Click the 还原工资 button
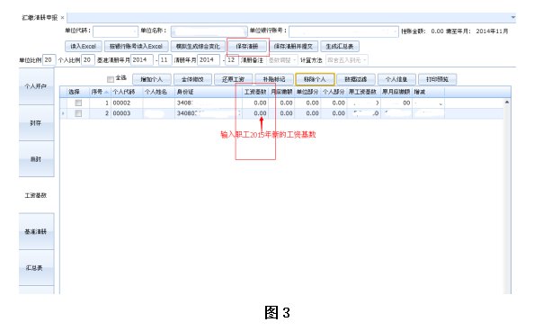 [x=233, y=79]
